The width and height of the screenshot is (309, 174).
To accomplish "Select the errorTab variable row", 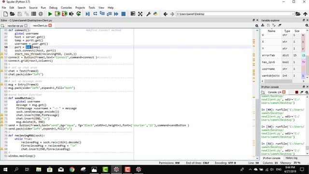I will [283, 55].
